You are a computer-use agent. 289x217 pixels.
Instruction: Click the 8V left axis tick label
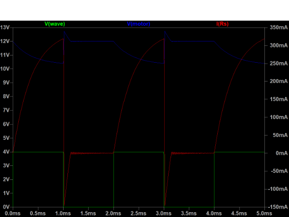coord(7,96)
